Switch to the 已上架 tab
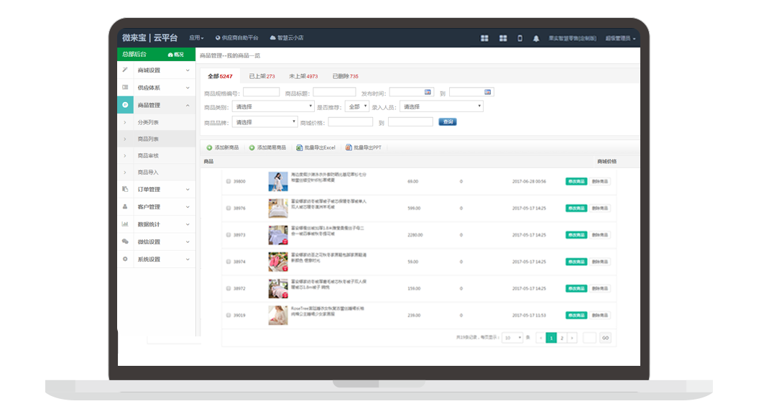 pos(262,76)
